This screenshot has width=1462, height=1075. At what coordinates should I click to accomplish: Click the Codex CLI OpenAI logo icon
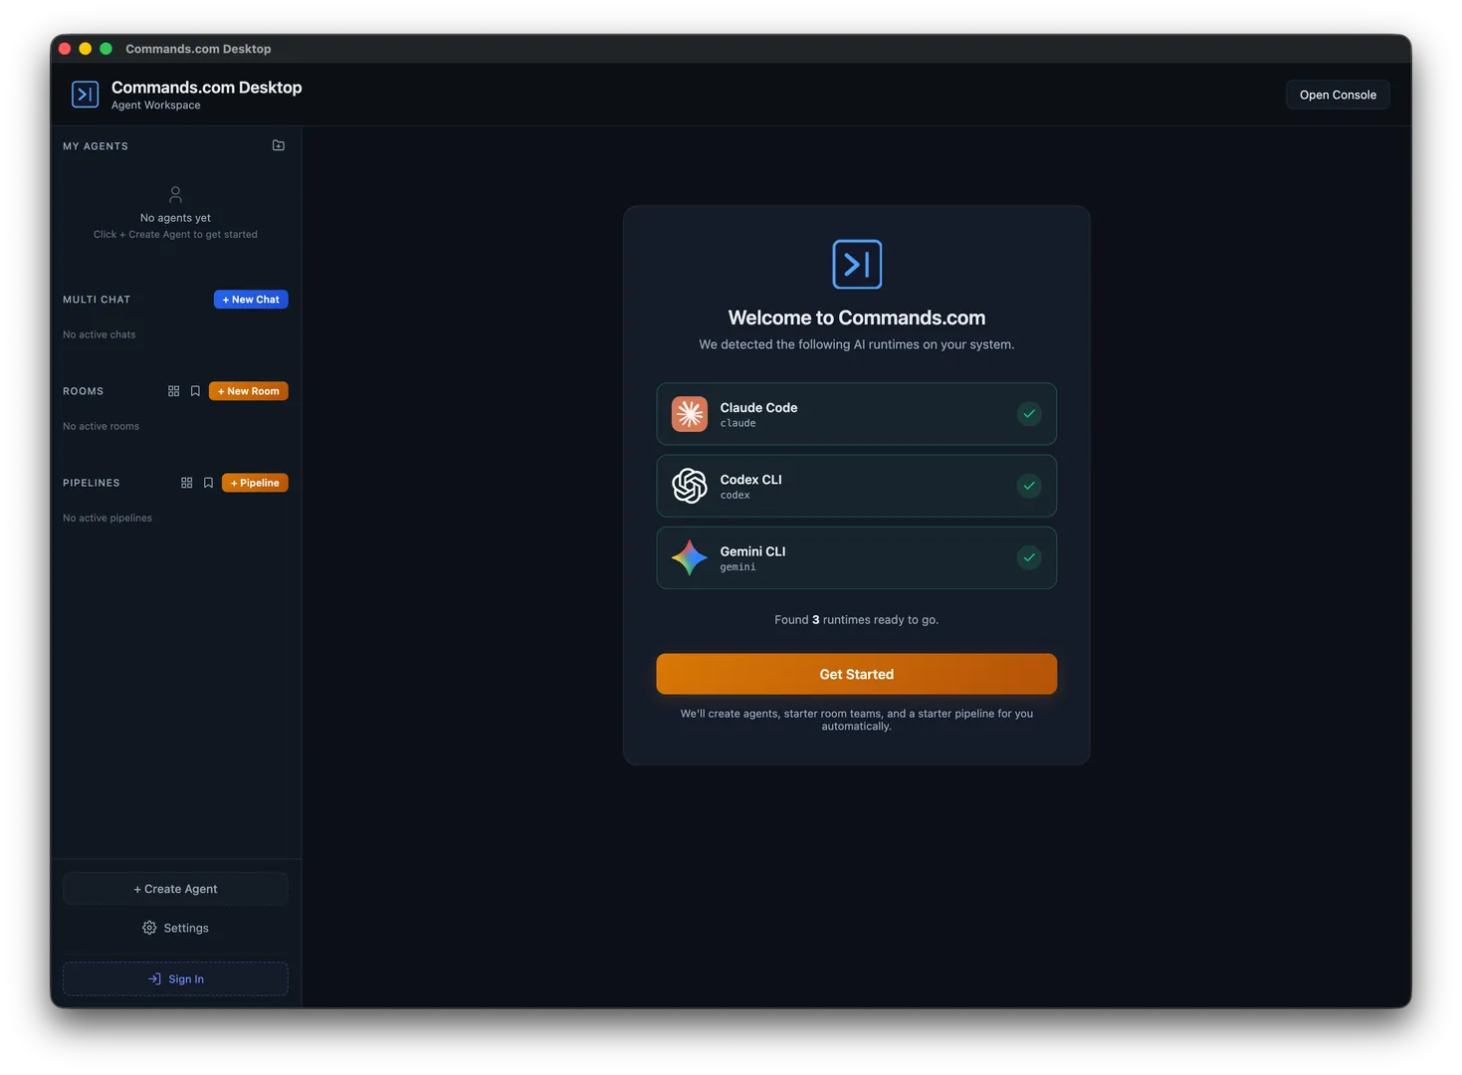(690, 486)
